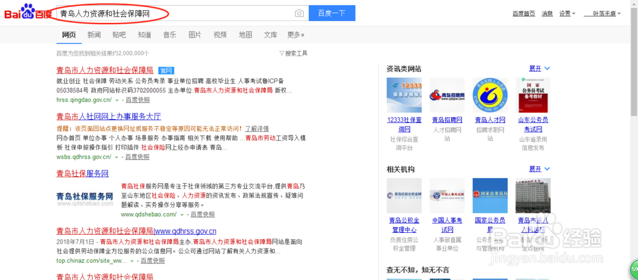
Task: Open the hospital building thumbnail
Action: [x=533, y=196]
